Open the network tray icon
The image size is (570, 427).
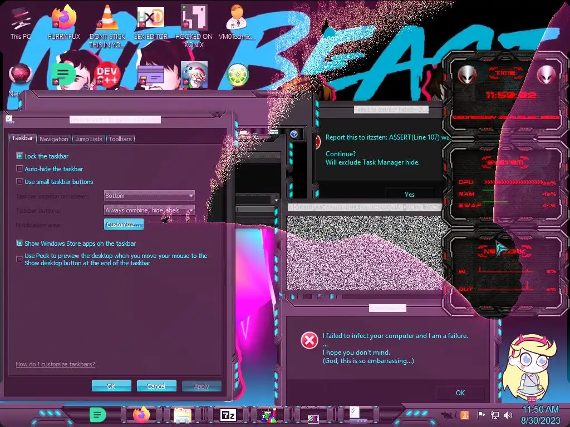[x=495, y=415]
